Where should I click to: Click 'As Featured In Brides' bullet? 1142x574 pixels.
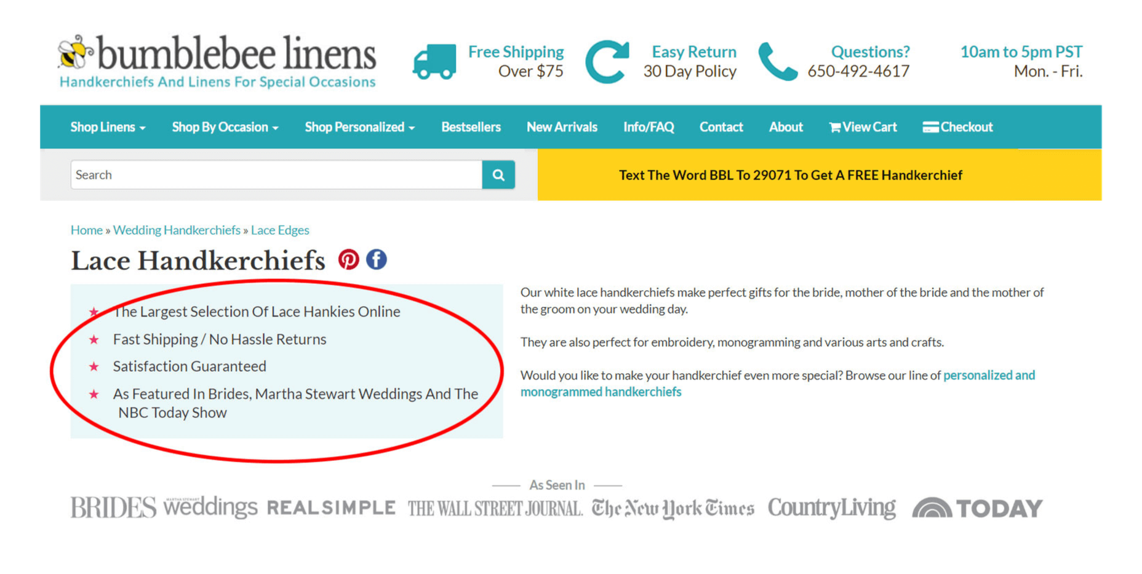point(295,403)
